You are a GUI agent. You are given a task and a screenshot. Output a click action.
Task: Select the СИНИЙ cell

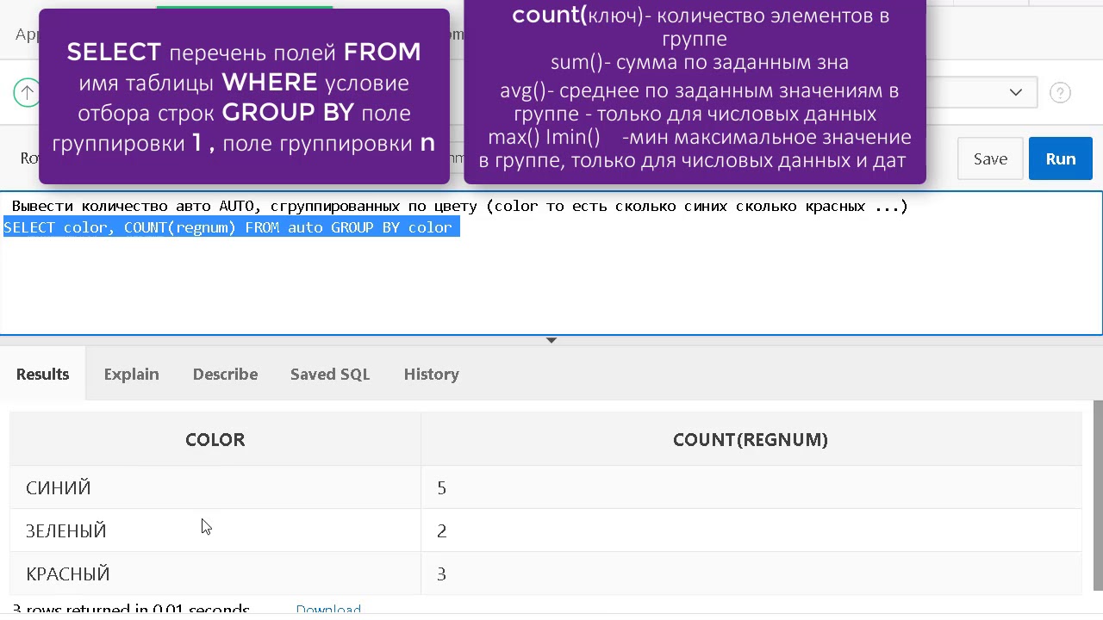click(215, 487)
